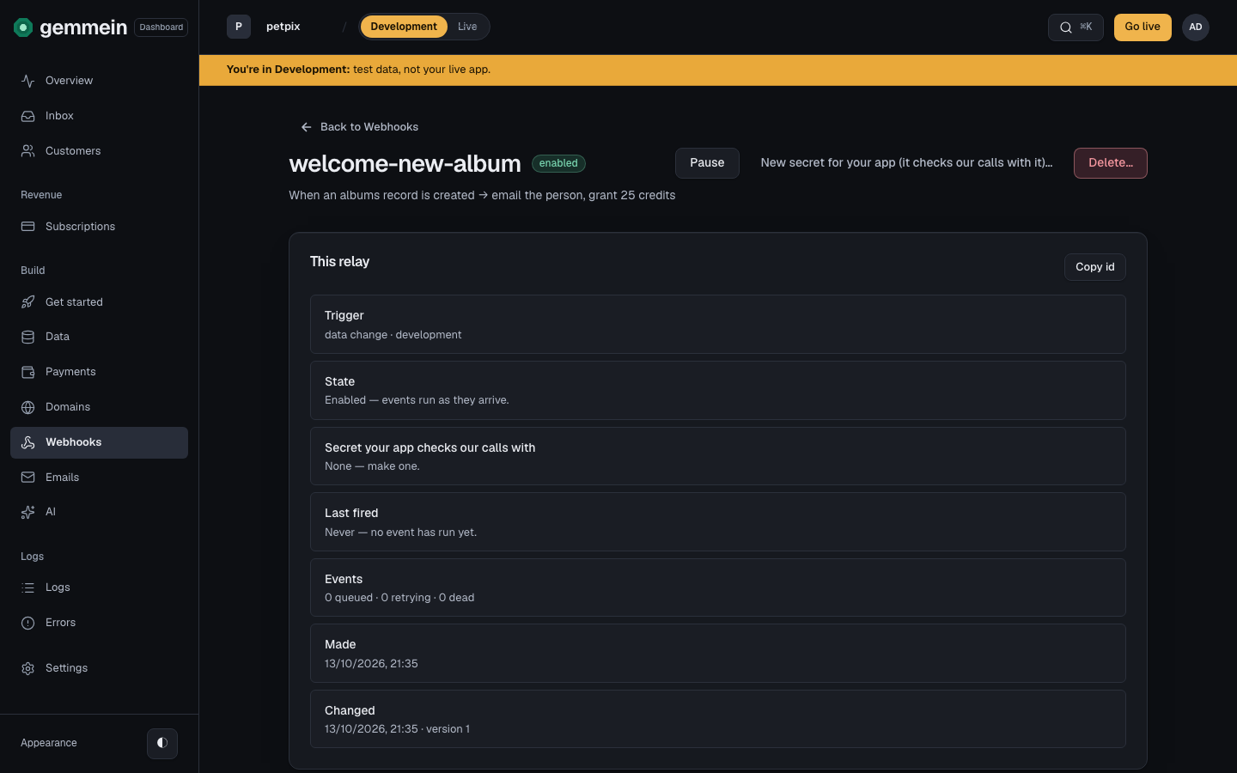Viewport: 1237px width, 773px height.
Task: Click the Errors alert icon
Action: [28, 623]
